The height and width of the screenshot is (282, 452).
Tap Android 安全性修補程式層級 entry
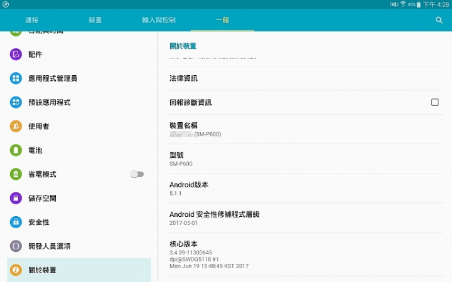(305, 218)
